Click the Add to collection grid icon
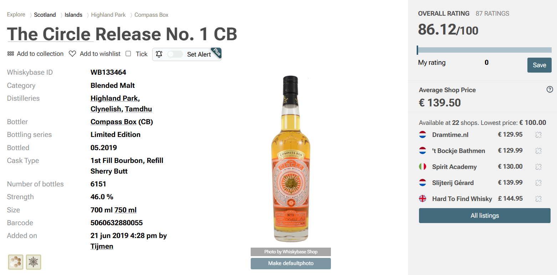557x275 pixels. [x=10, y=54]
